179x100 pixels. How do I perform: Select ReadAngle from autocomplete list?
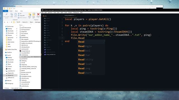pyautogui.click(x=85, y=46)
